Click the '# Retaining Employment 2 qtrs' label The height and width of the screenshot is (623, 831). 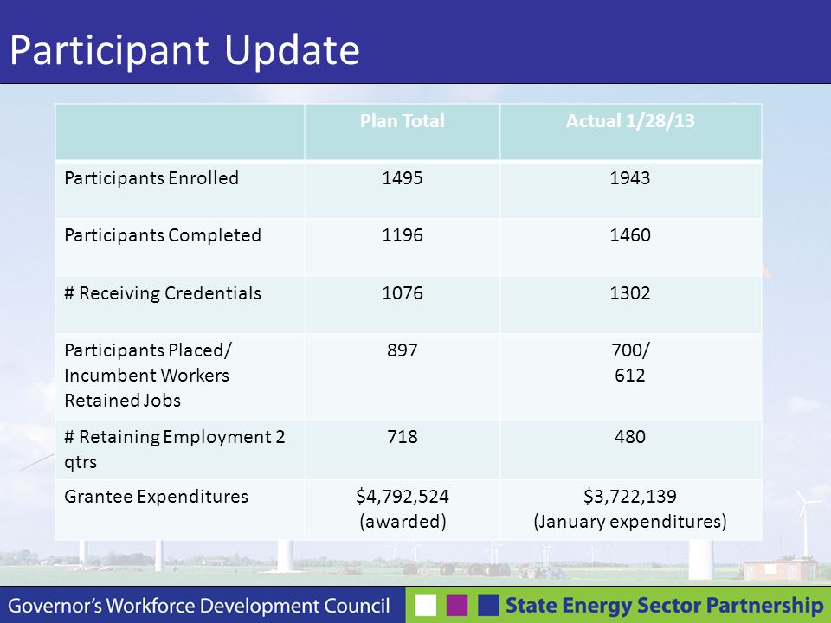pyautogui.click(x=175, y=449)
